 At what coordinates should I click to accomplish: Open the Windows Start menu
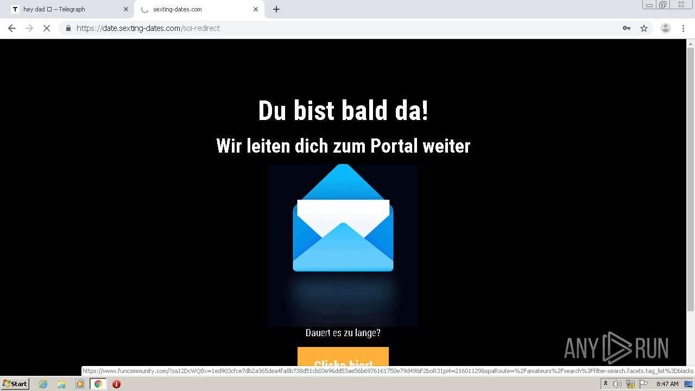point(15,384)
